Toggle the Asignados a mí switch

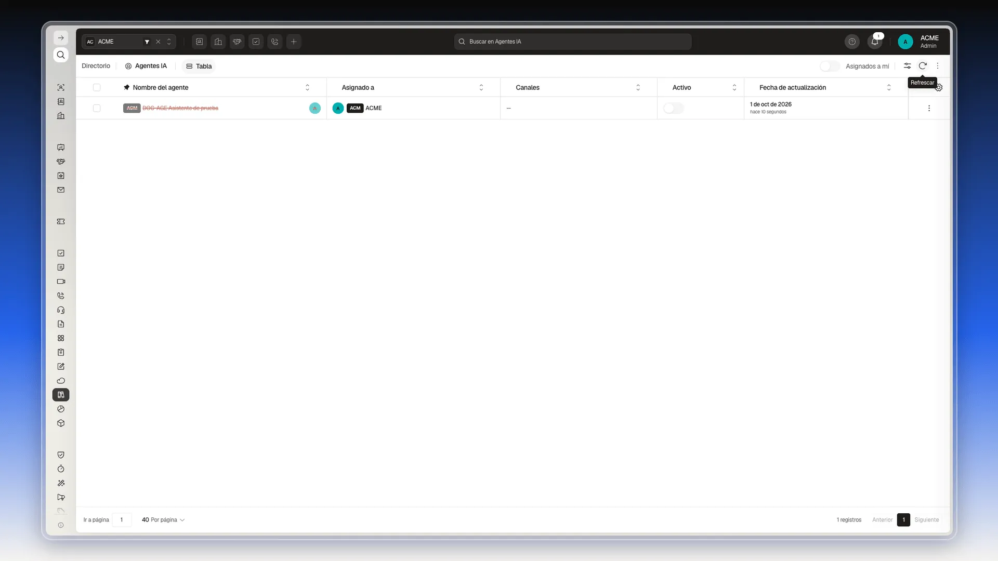830,66
